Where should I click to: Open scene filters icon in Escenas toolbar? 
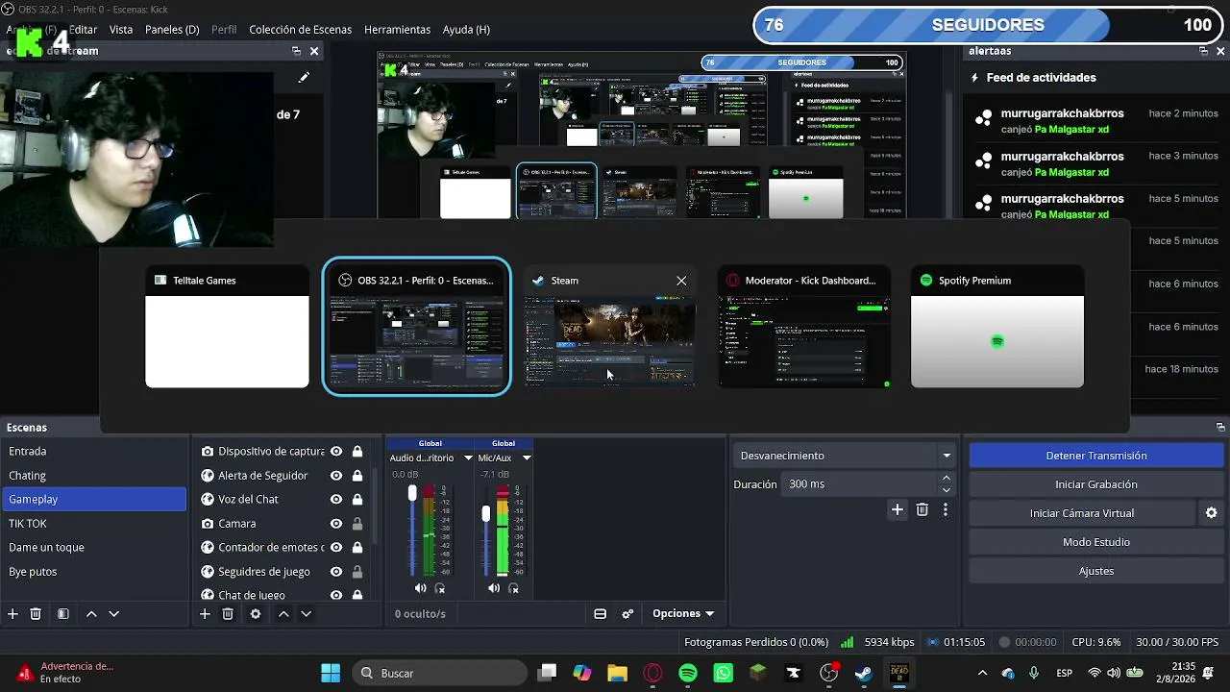[63, 614]
